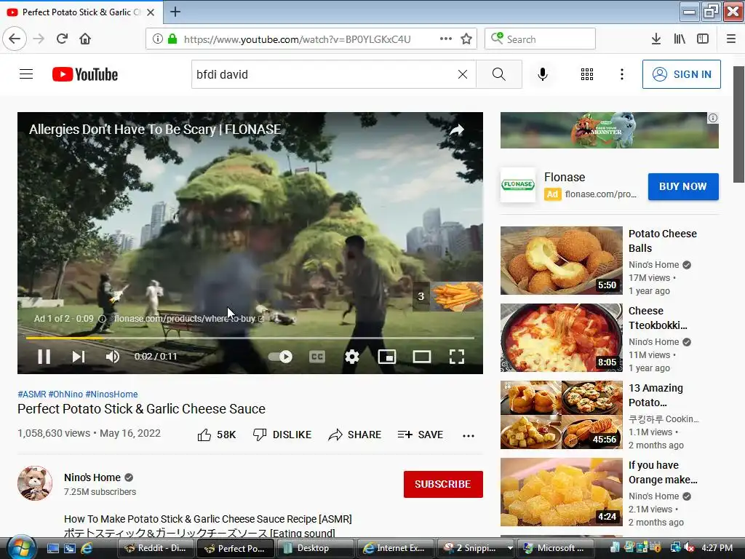745x559 pixels.
Task: Open Potato Cheese Balls video thumbnail
Action: [x=561, y=261]
